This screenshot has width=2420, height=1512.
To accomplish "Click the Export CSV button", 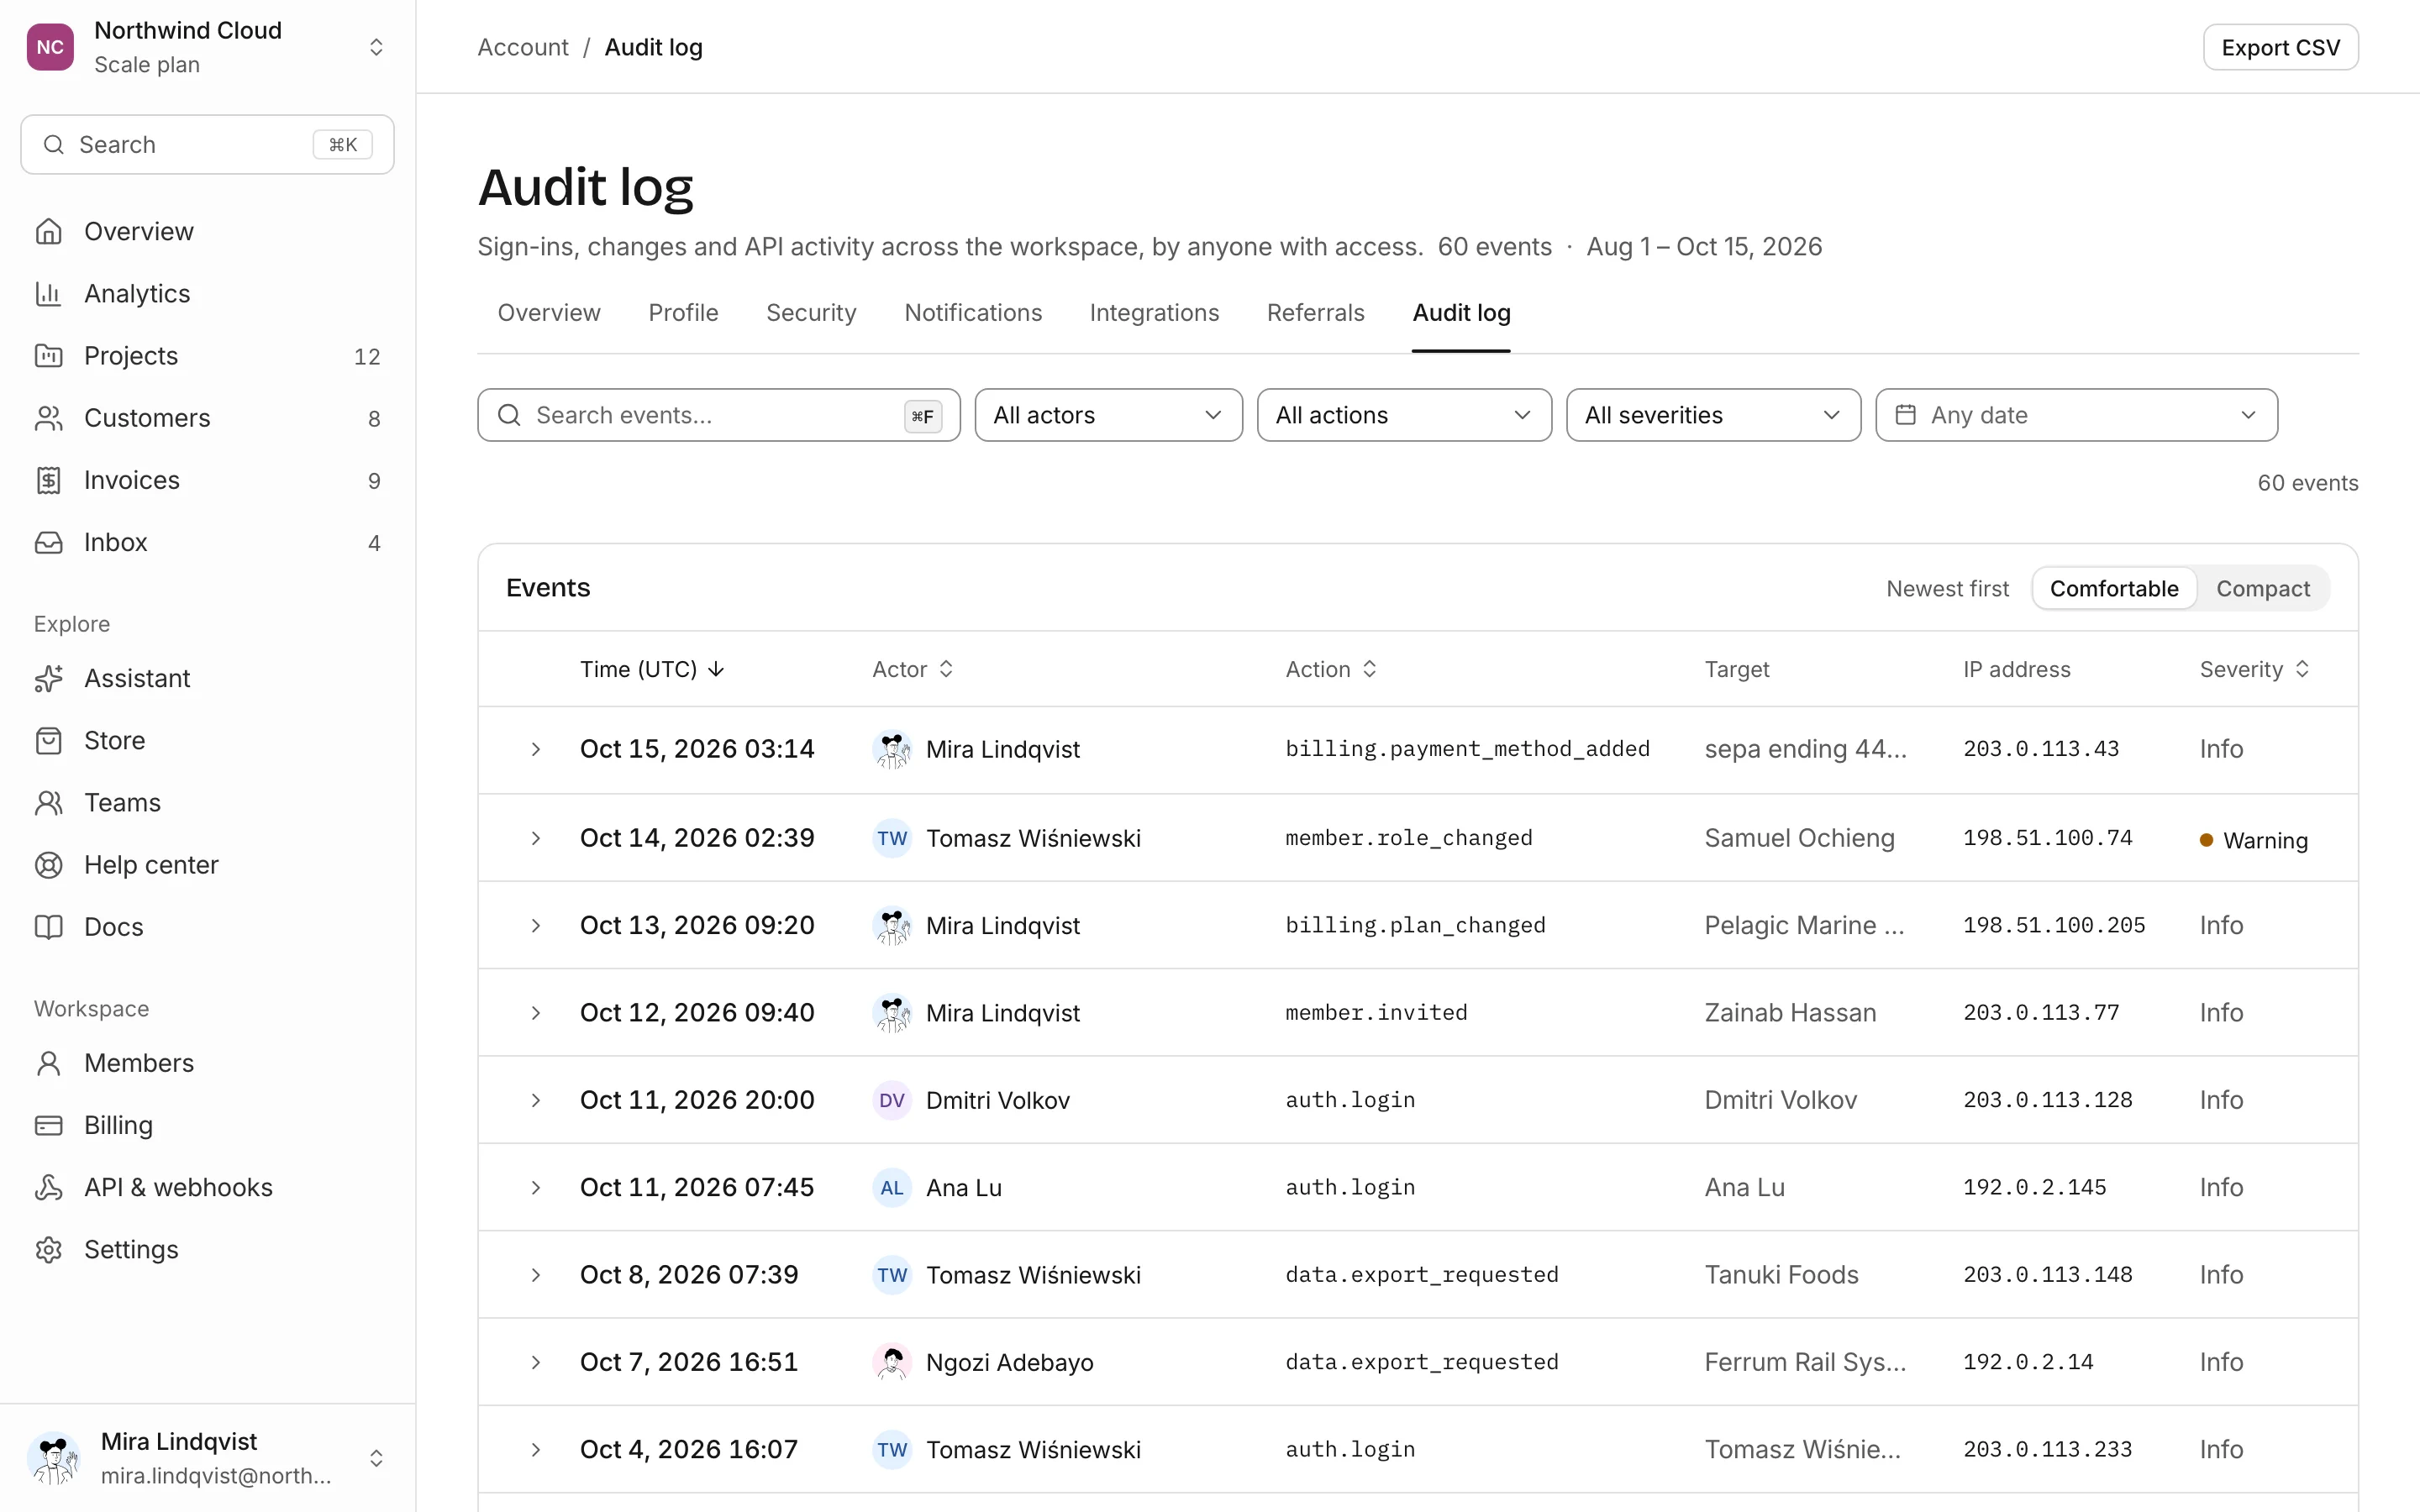I will [2280, 47].
